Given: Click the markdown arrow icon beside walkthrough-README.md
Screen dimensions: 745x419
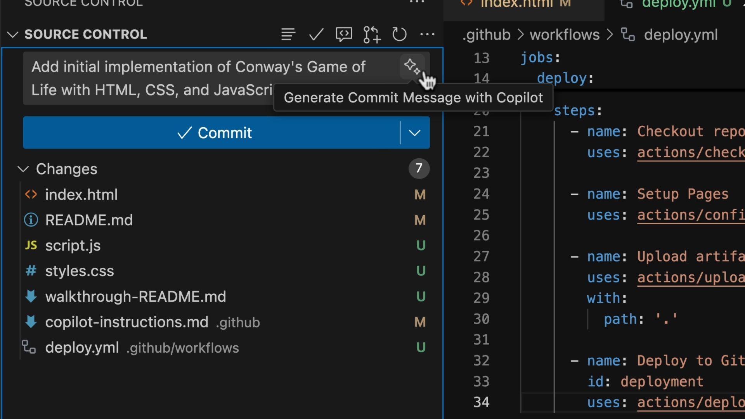Looking at the screenshot, I should [31, 296].
